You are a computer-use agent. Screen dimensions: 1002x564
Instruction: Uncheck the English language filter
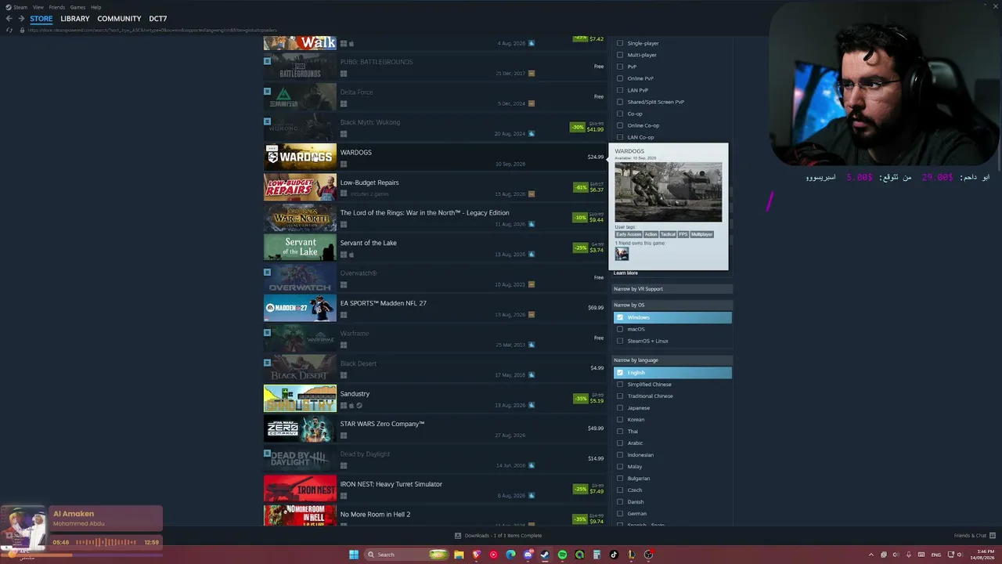pyautogui.click(x=620, y=373)
